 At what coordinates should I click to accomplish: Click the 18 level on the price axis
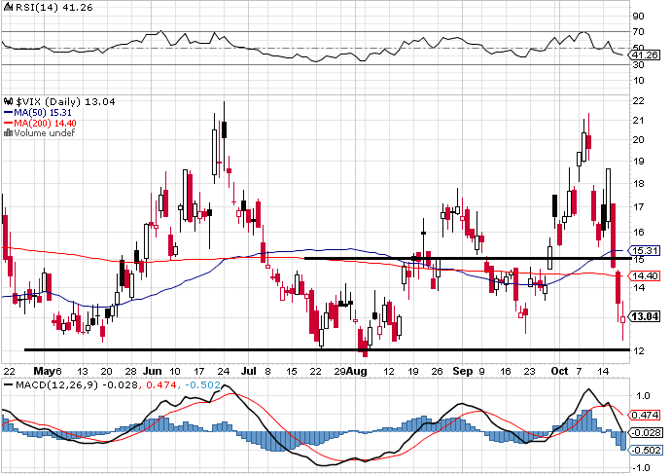pos(638,184)
